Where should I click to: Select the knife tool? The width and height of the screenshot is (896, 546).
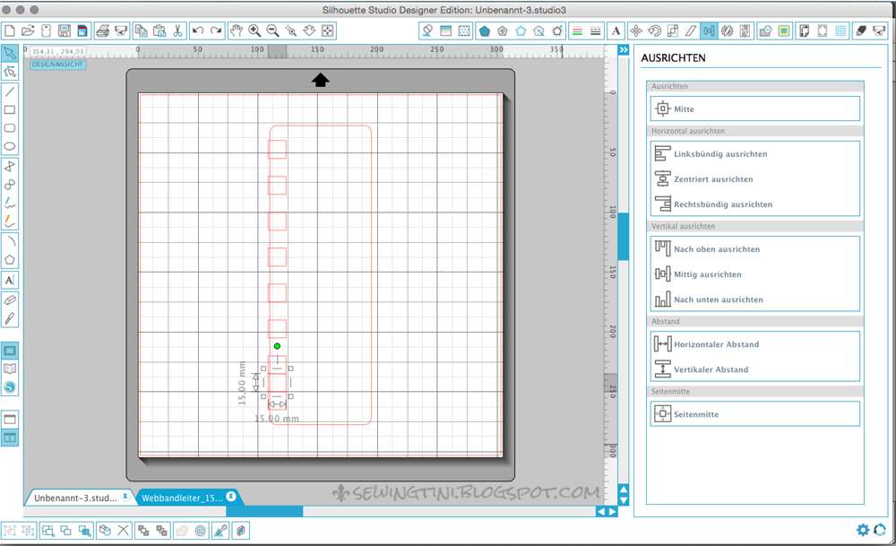[x=10, y=318]
